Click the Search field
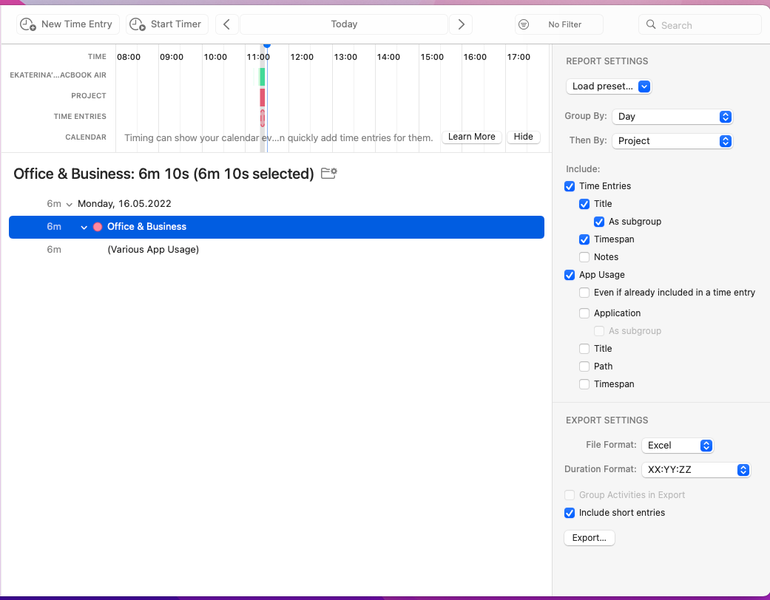Viewport: 770px width, 600px height. click(700, 24)
